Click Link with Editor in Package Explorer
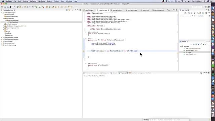 (x=70, y=10)
